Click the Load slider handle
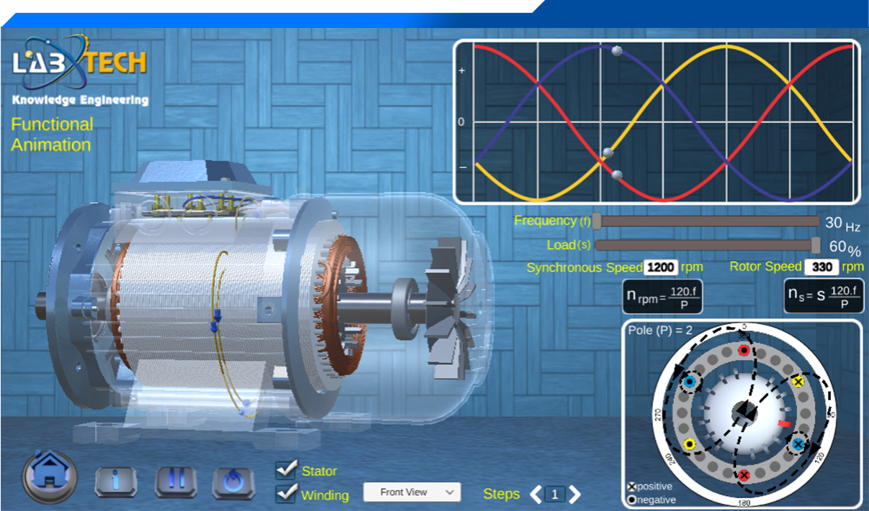This screenshot has height=511, width=869. pyautogui.click(x=815, y=245)
